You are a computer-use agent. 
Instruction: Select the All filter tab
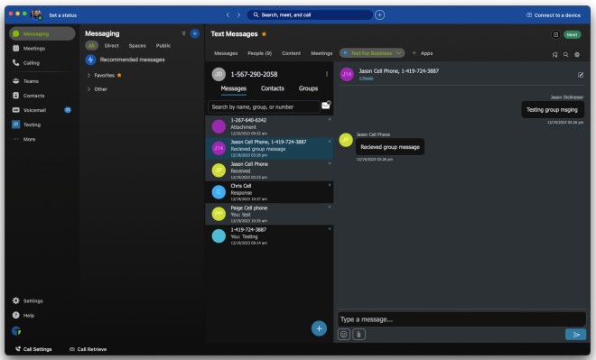click(x=91, y=46)
